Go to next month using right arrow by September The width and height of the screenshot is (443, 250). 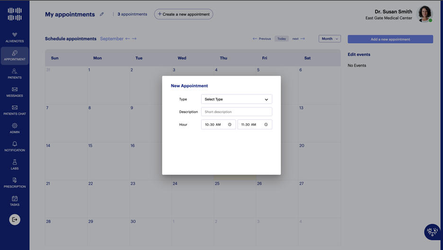tap(134, 39)
